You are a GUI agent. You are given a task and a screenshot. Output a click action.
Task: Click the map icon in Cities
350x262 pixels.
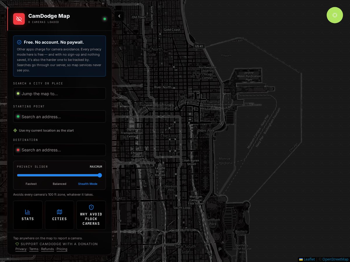coord(60,212)
